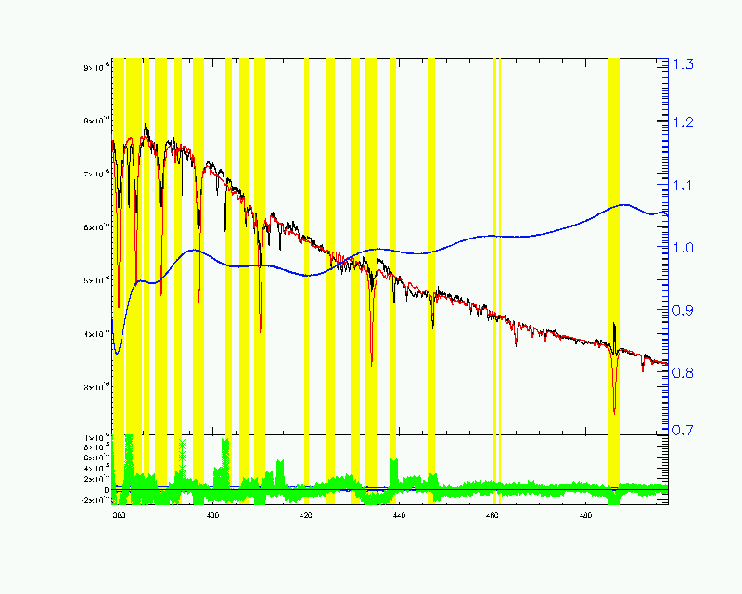Click the 400 tick label on the bottom axis
The width and height of the screenshot is (742, 594).
(213, 515)
